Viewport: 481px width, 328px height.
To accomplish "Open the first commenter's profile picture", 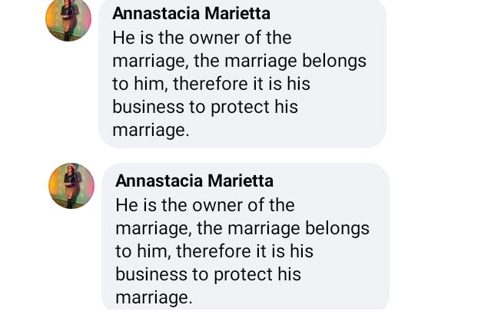I will pos(68,18).
